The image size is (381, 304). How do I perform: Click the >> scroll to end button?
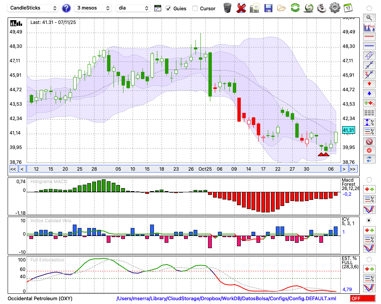(x=353, y=169)
